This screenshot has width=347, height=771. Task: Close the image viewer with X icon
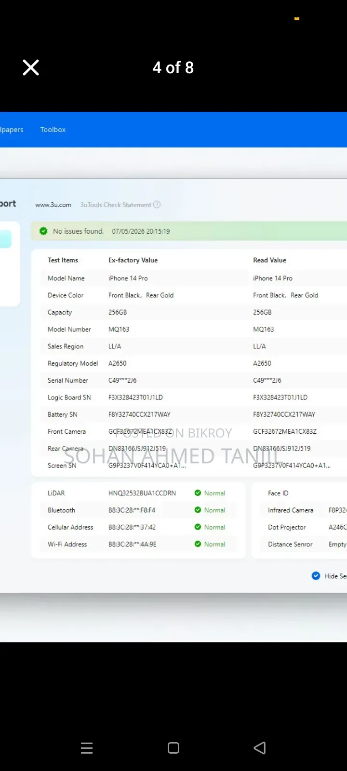tap(31, 67)
